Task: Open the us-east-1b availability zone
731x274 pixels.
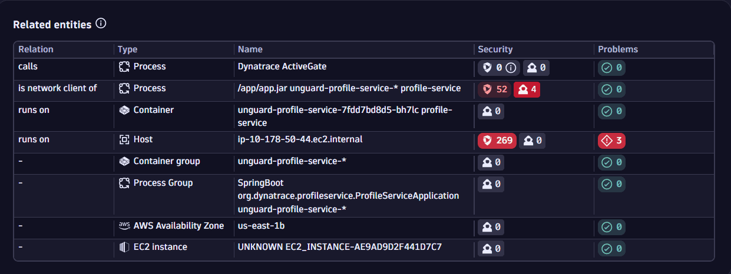Action: 262,226
